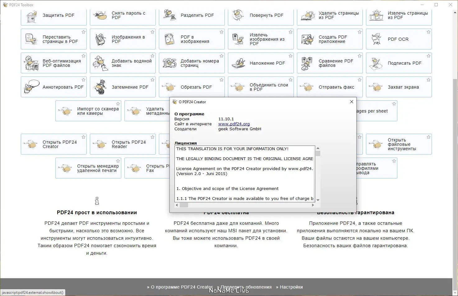Click the license text scroll-up arrow
The image size is (458, 296).
click(318, 148)
